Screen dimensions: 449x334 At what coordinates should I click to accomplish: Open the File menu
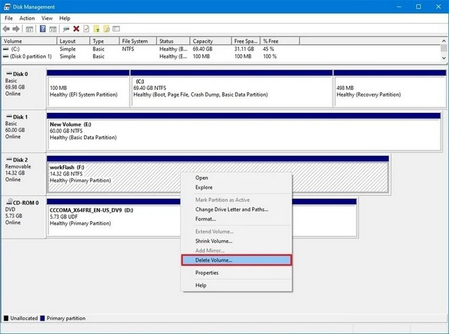click(8, 18)
